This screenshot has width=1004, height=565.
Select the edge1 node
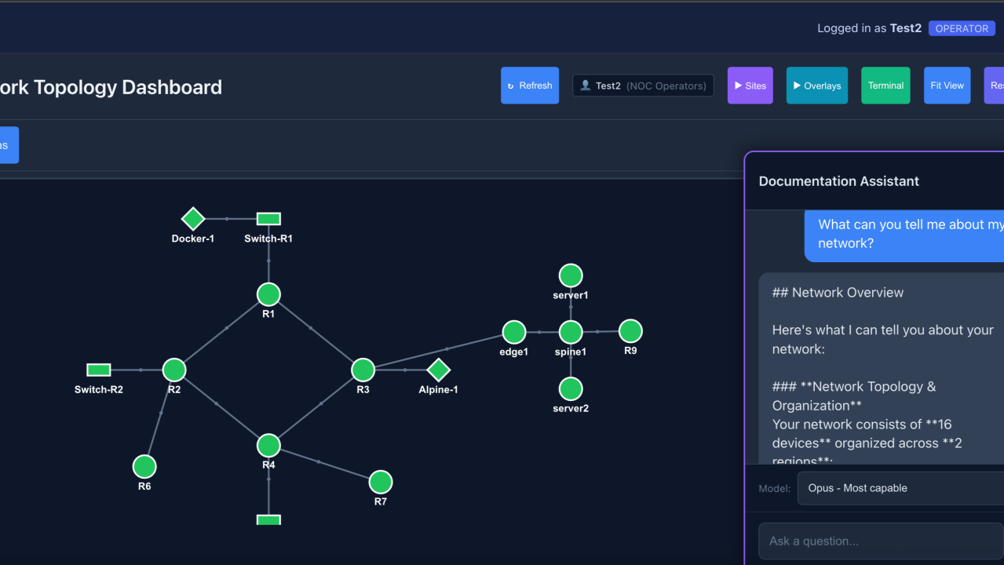(513, 332)
